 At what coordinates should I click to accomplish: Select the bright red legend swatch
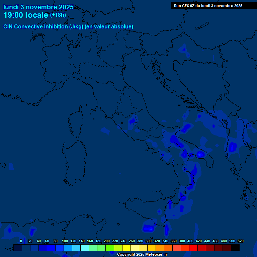193,248
